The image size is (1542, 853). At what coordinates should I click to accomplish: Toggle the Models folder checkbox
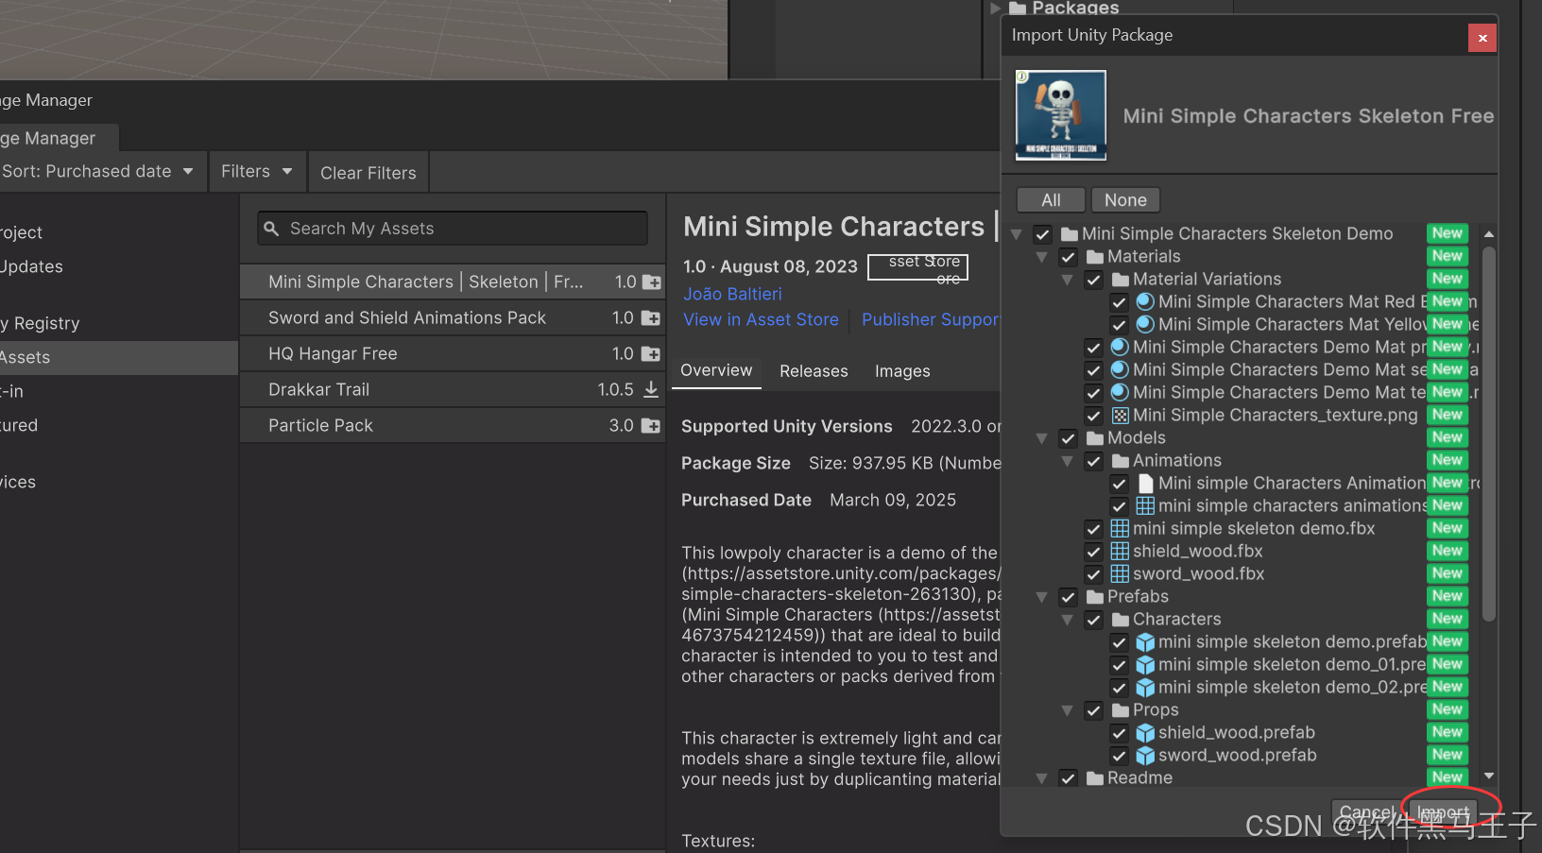pyautogui.click(x=1069, y=437)
